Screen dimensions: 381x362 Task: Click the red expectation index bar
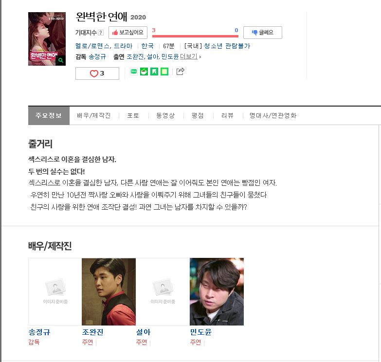click(195, 36)
